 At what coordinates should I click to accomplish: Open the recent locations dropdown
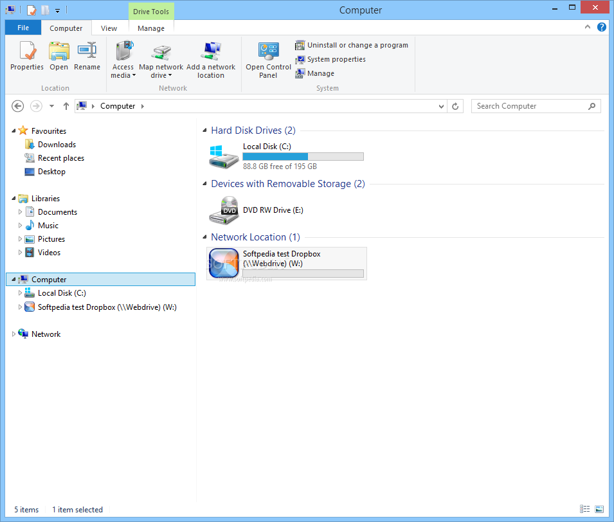click(51, 106)
